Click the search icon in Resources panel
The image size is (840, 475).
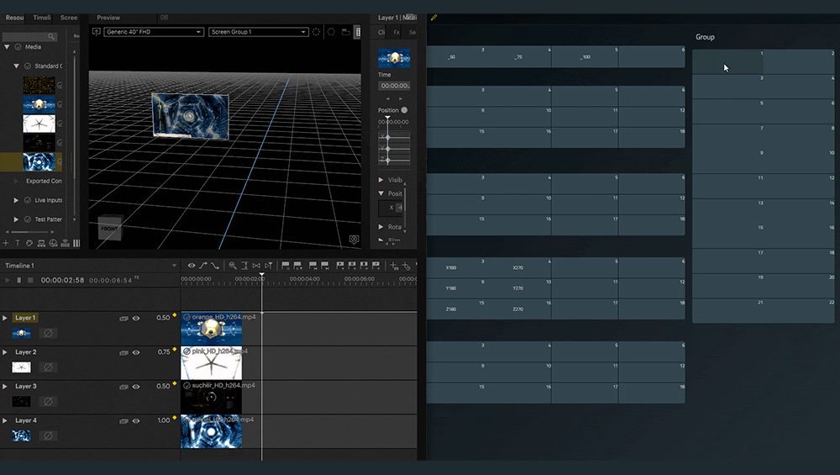pos(51,37)
